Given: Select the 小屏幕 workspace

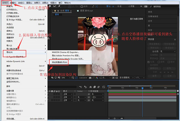Looking at the screenshot, I should tap(131, 6).
